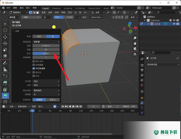Click the 宽度 0.508 m field
Screen dimensions: 181x139
pos(46,46)
